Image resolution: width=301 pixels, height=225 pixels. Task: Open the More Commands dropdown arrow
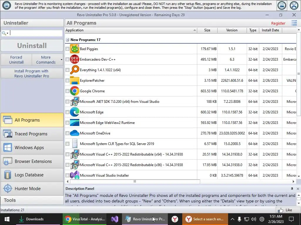coord(61,59)
